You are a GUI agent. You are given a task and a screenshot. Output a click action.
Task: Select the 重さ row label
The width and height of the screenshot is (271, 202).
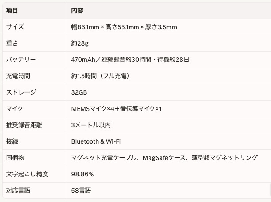12,43
